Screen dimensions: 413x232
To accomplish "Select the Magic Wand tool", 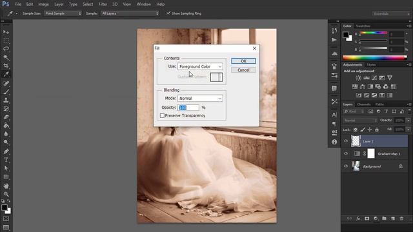I will [6, 57].
